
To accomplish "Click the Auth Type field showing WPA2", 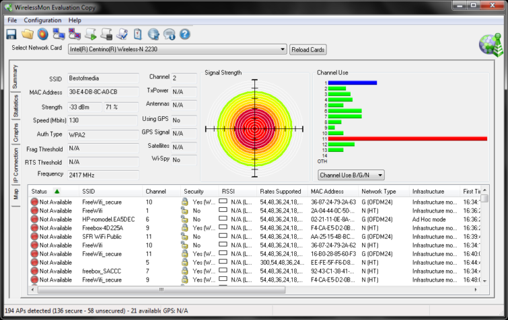I will click(103, 134).
